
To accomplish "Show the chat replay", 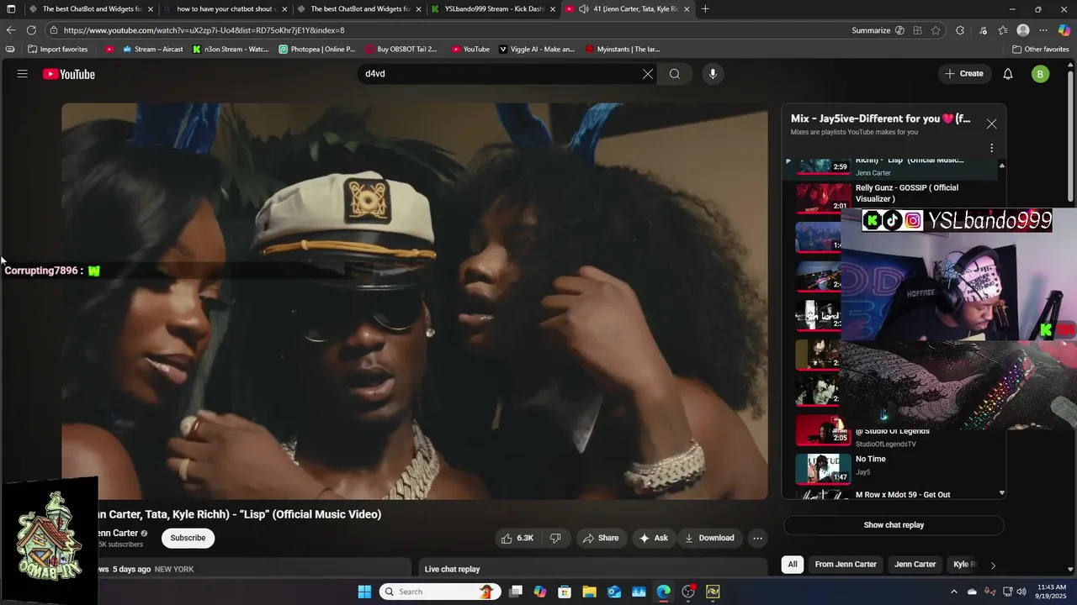I will point(894,525).
